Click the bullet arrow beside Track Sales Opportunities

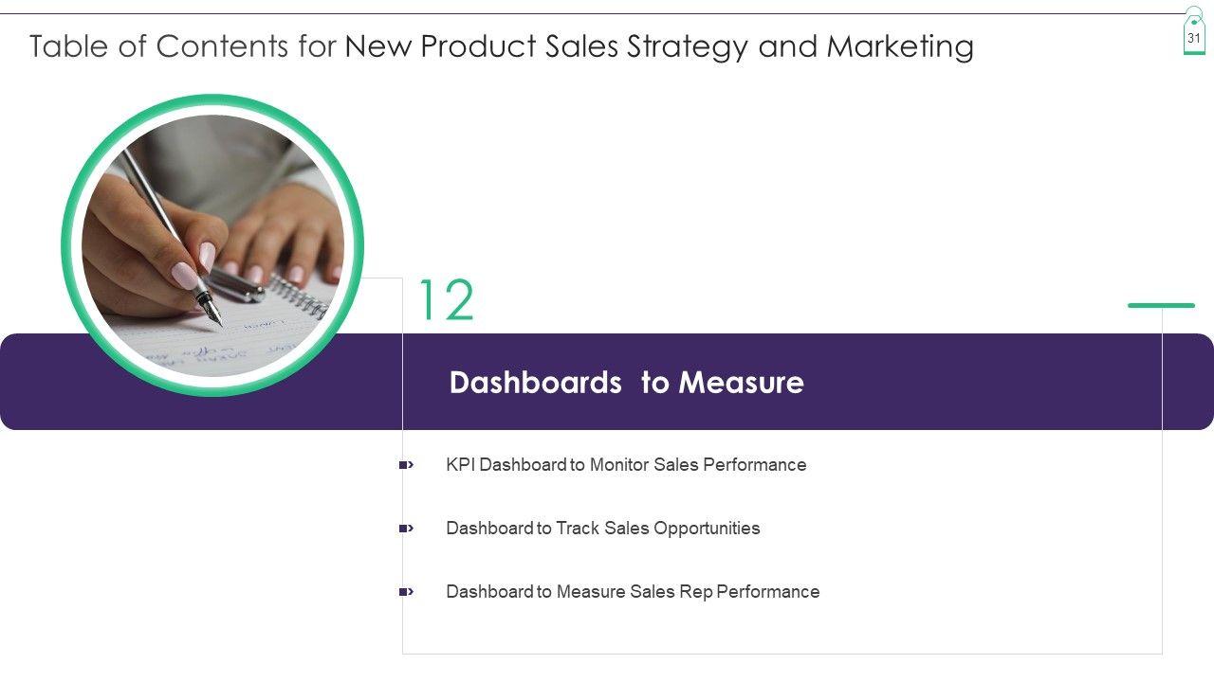(406, 529)
